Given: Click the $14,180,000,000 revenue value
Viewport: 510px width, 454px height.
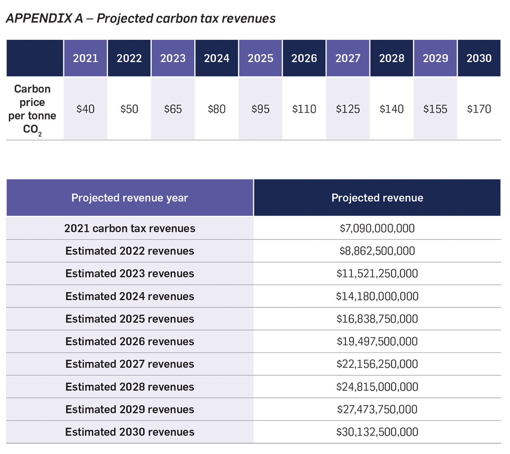Looking at the screenshot, I should click(x=377, y=296).
